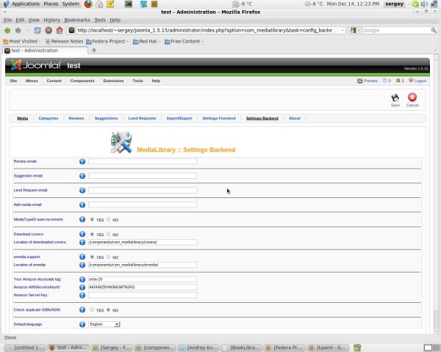Select YES for Check duplicate ISBN
This screenshot has width=441, height=352.
[x=92, y=310]
